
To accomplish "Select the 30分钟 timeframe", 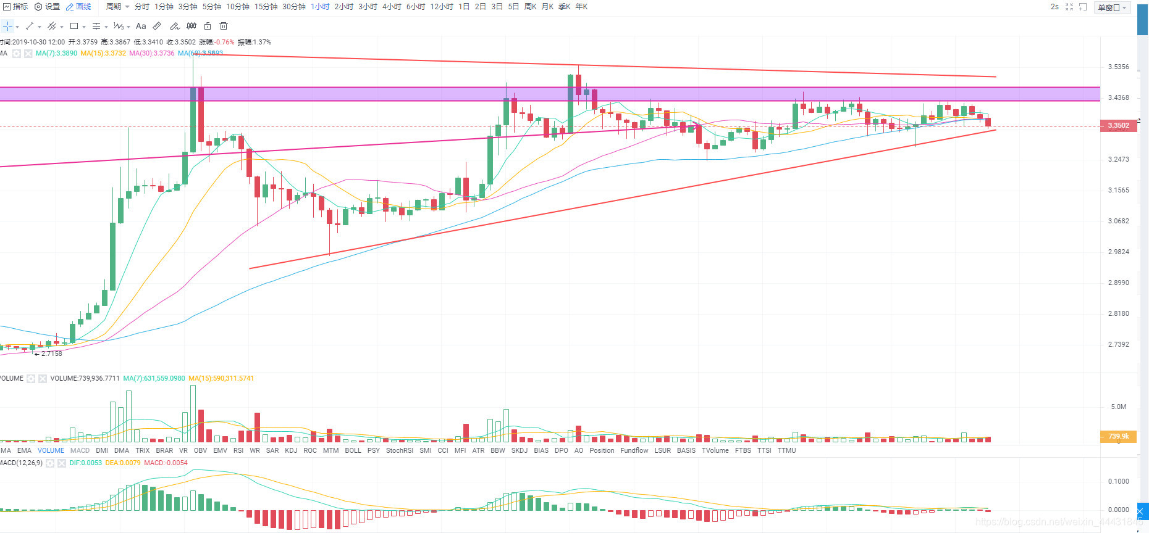I will pyautogui.click(x=294, y=7).
